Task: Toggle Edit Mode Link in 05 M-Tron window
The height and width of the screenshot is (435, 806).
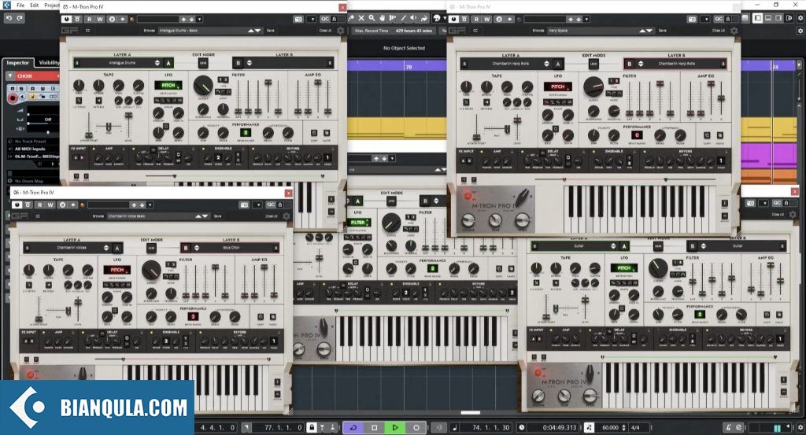Action: pos(203,63)
